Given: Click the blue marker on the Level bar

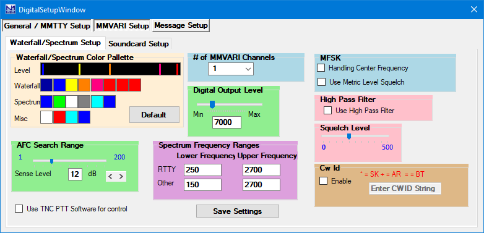Looking at the screenshot, I should (x=43, y=69).
